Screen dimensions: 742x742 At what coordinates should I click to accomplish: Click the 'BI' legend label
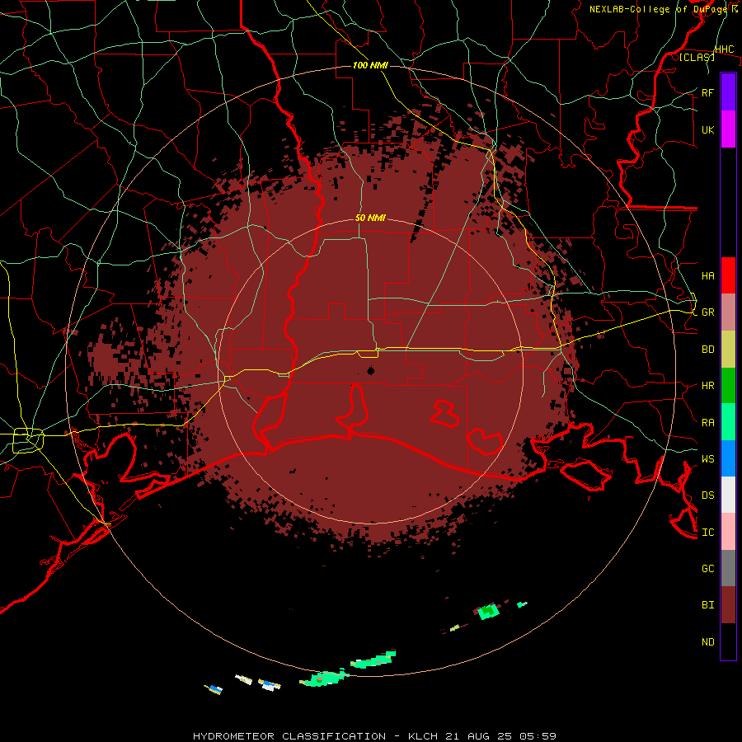[707, 605]
